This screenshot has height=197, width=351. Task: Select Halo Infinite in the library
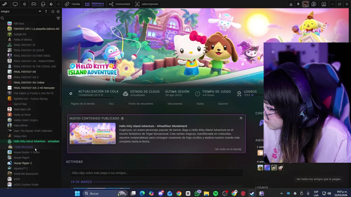[21, 126]
